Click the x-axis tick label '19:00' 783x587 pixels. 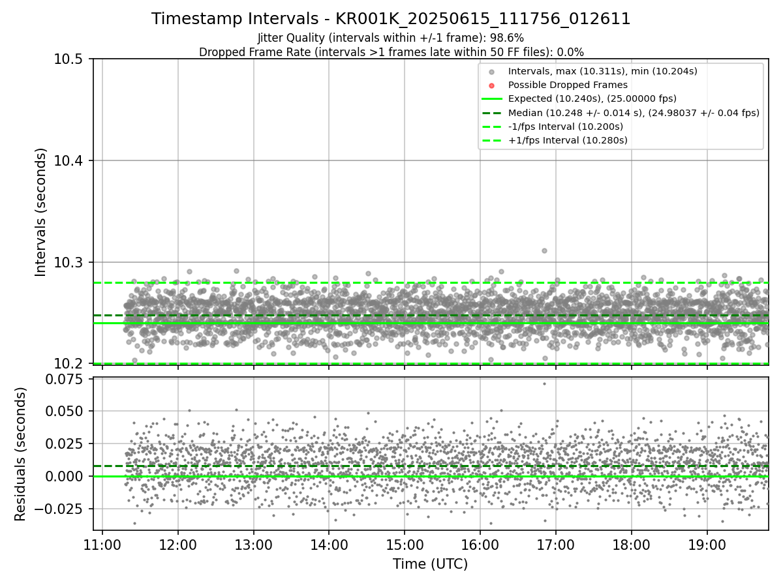point(707,545)
